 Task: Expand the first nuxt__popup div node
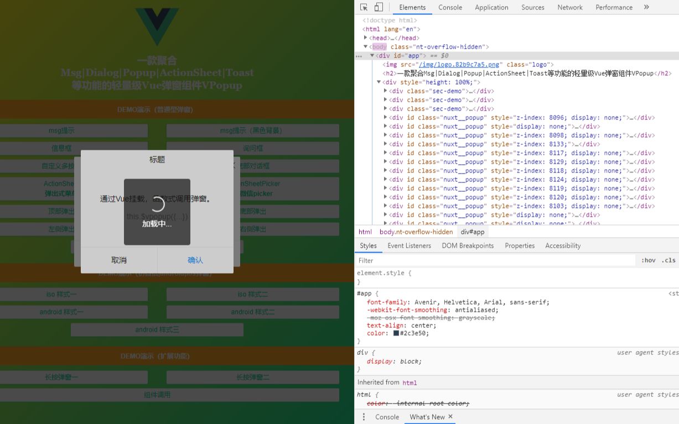pyautogui.click(x=385, y=117)
